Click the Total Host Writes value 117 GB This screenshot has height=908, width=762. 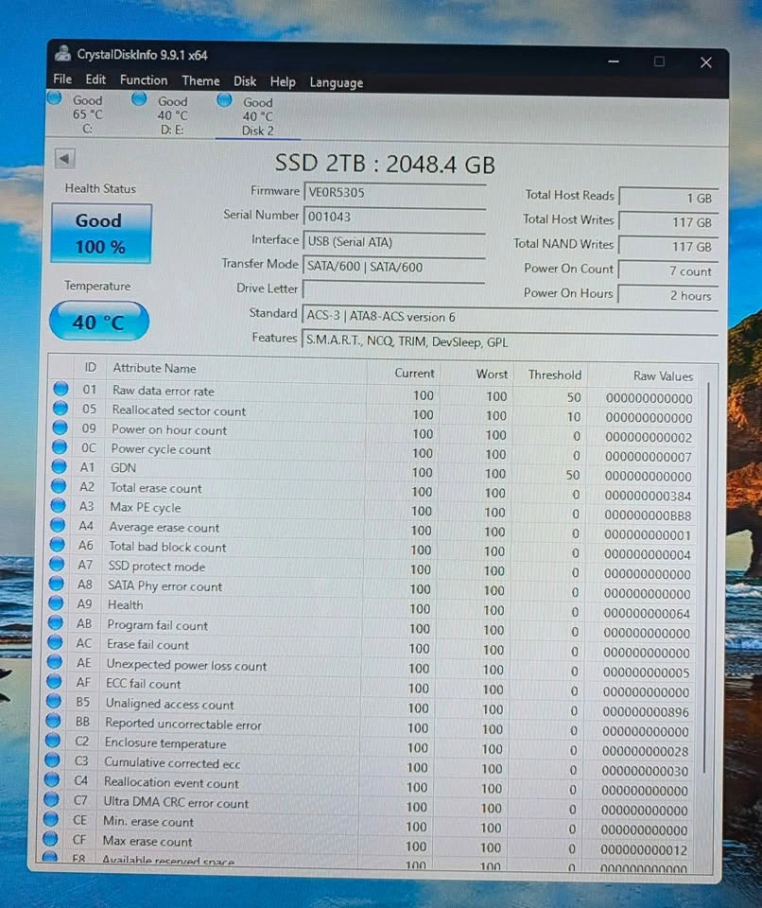point(668,221)
